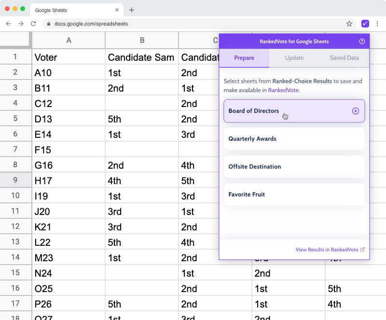The width and height of the screenshot is (386, 320).
Task: Click the RankedVote extension icon in browser toolbar
Action: [x=365, y=24]
